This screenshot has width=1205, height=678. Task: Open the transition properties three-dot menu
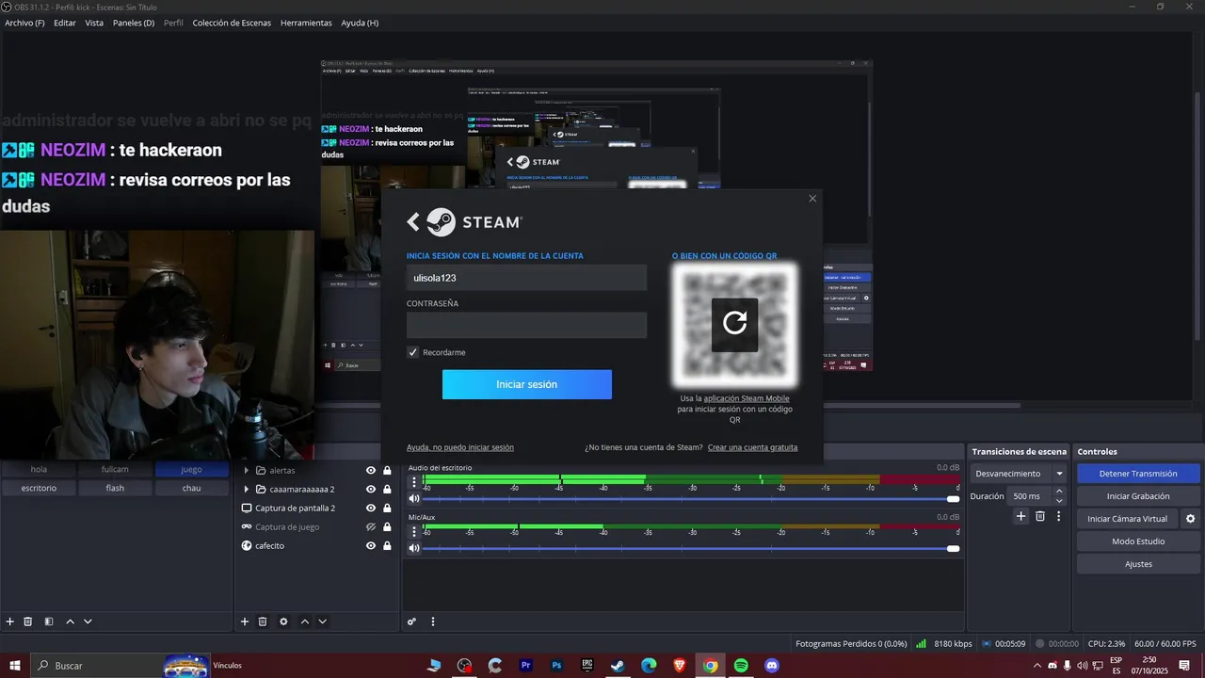tap(1058, 516)
